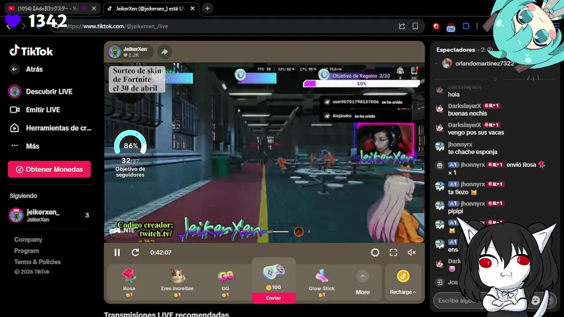Unmute the stream with the speaker icon
The height and width of the screenshot is (317, 564).
coord(412,252)
